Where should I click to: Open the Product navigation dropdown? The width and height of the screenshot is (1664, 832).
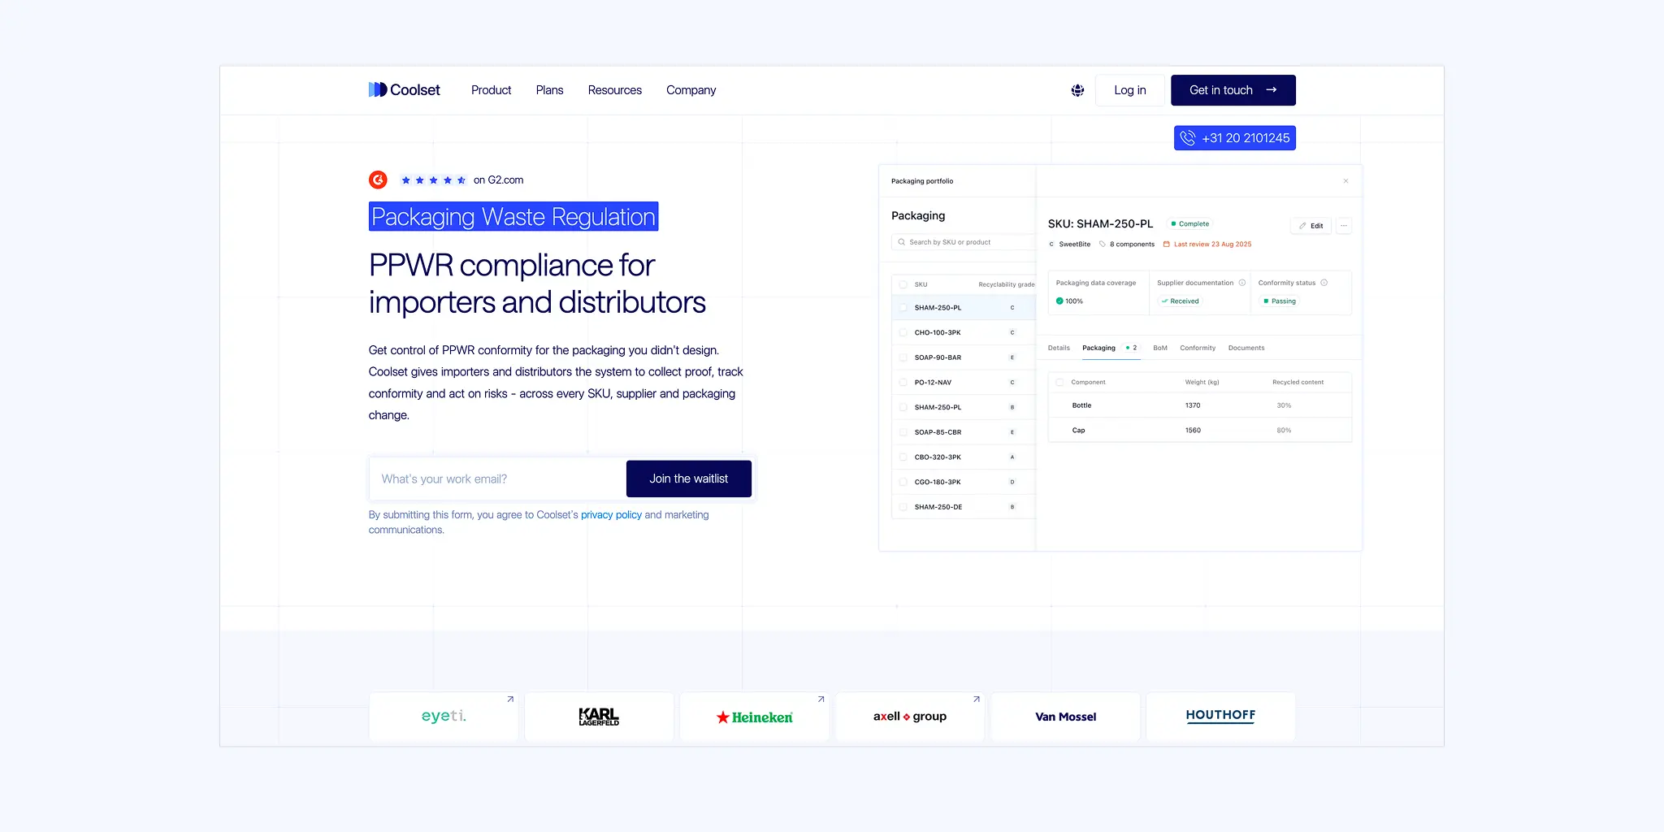click(491, 89)
